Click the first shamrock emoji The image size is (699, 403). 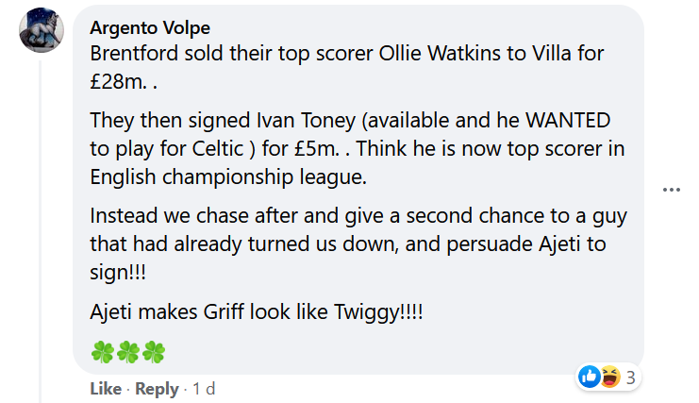(x=103, y=352)
